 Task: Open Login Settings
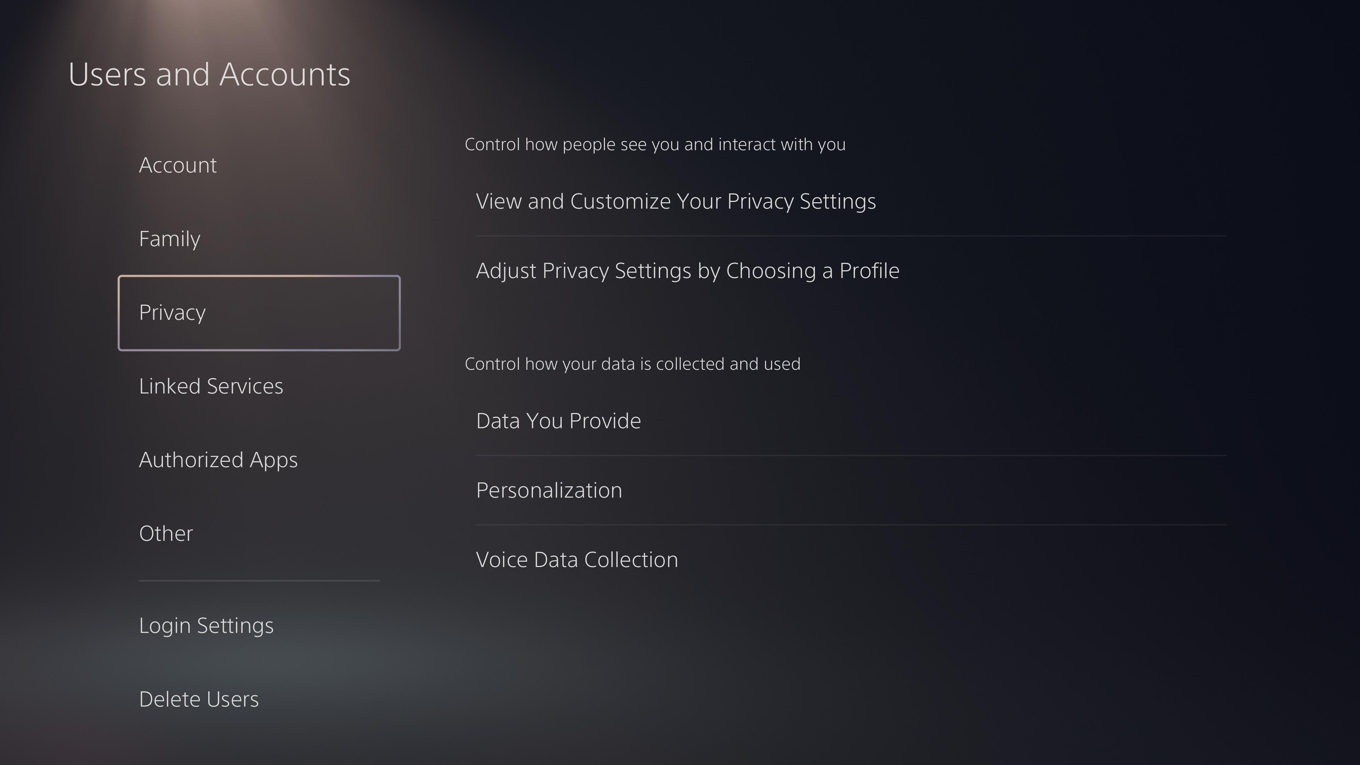coord(206,625)
